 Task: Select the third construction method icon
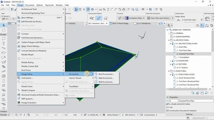pyautogui.click(x=106, y=18)
